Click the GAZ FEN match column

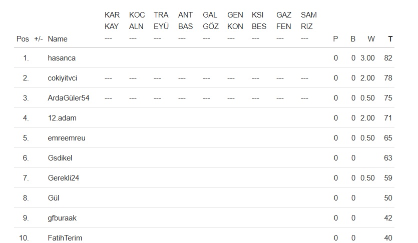(x=284, y=21)
